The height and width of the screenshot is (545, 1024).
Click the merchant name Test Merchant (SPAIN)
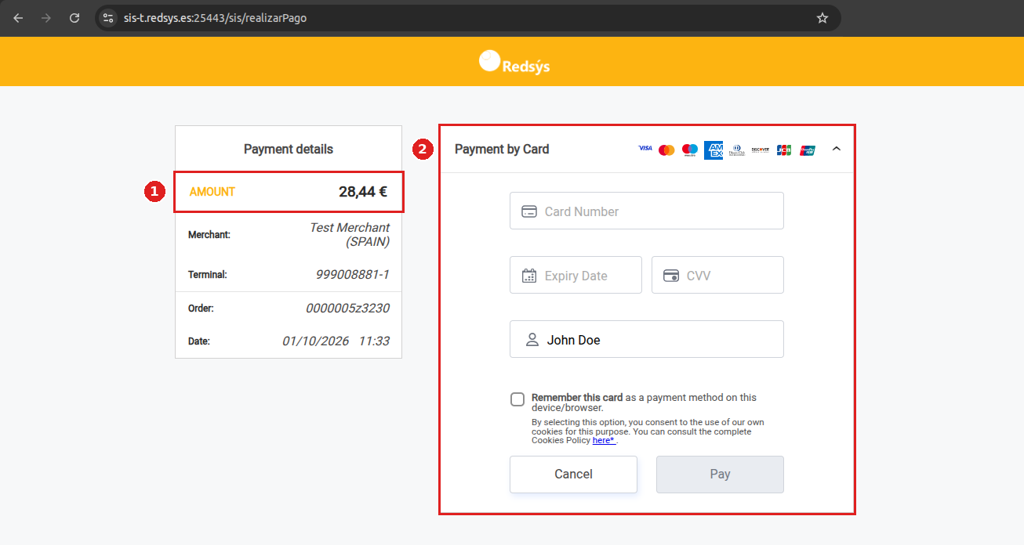pos(350,234)
